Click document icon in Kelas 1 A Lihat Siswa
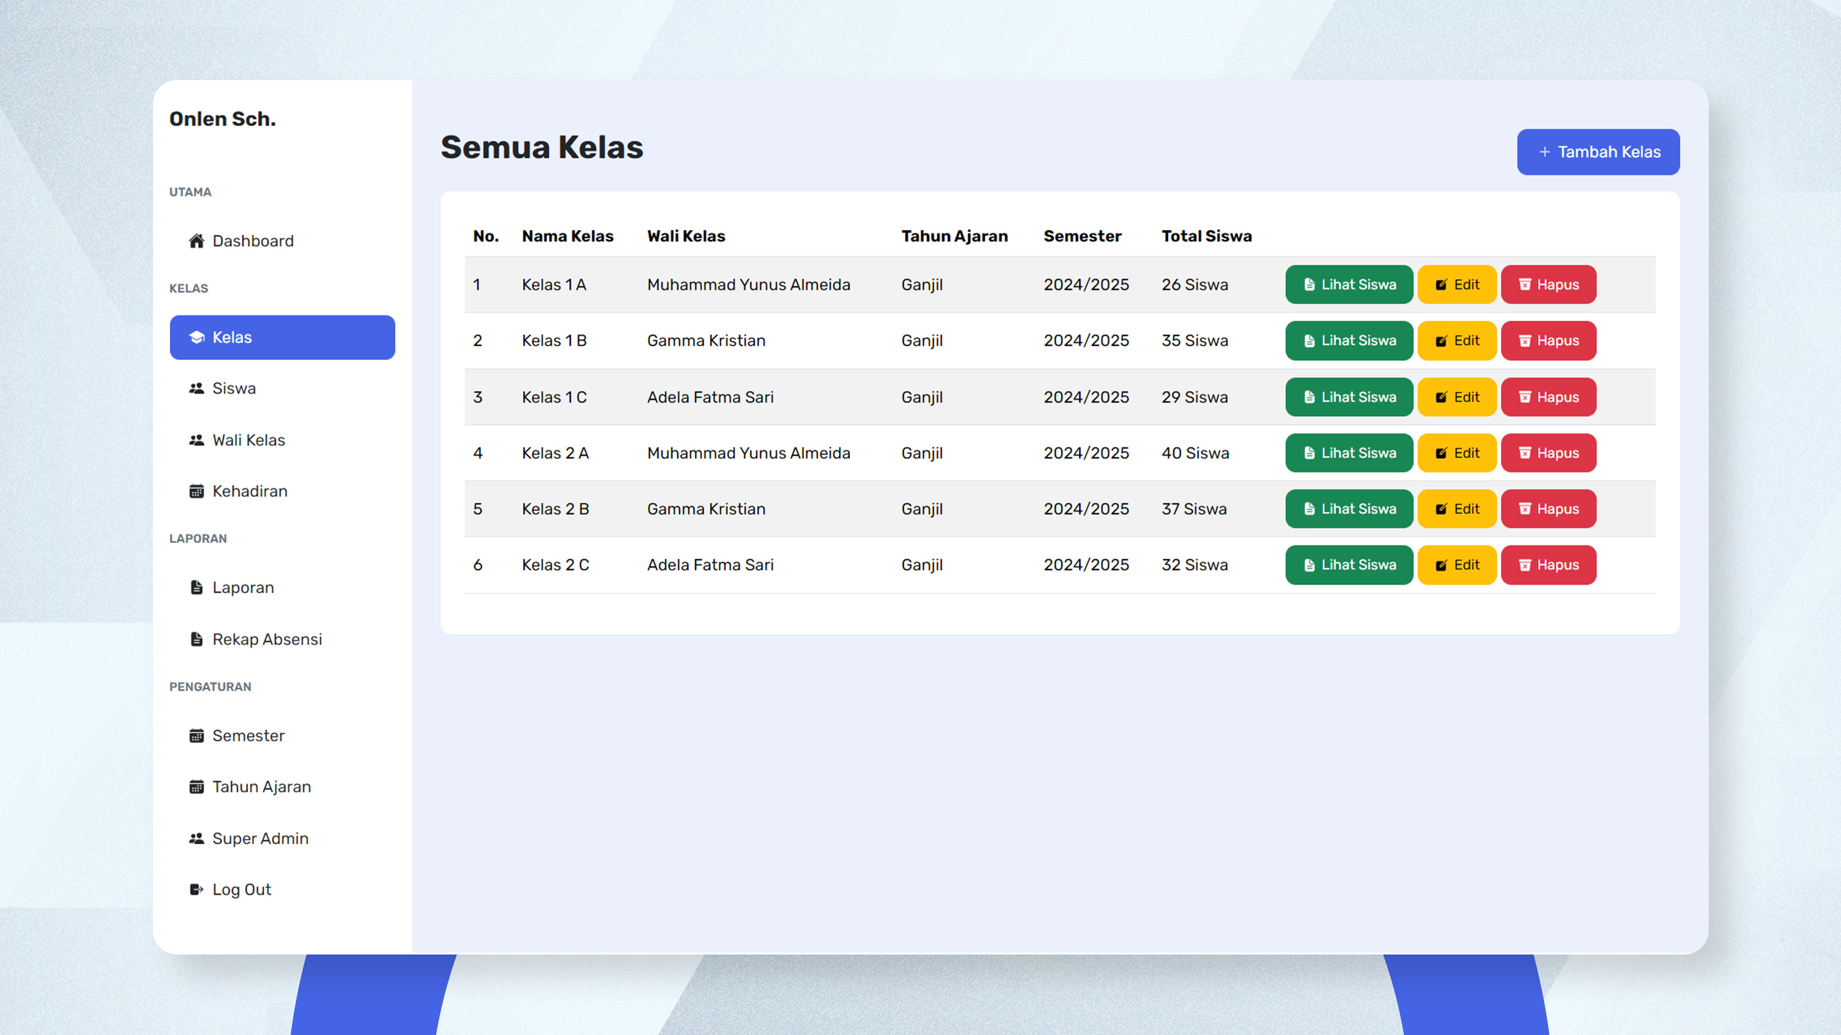 1309,285
